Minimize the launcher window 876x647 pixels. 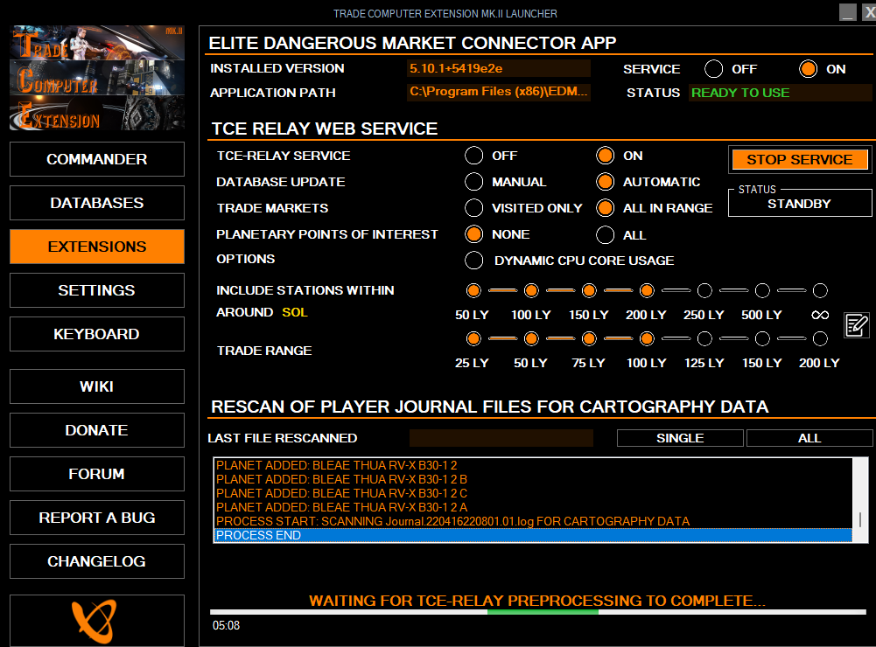[847, 12]
